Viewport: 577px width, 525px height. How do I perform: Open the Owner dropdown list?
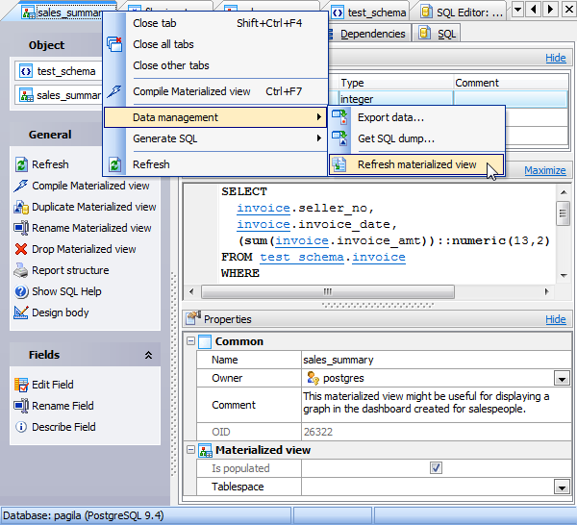562,379
